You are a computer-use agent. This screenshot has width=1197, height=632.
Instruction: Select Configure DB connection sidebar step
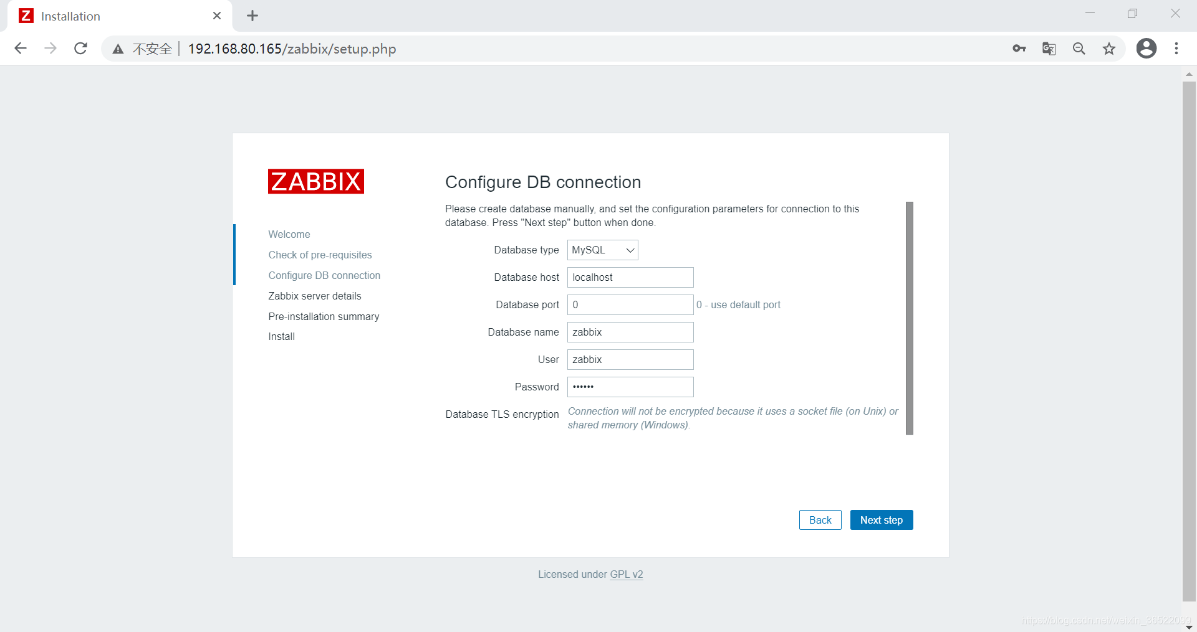point(324,275)
